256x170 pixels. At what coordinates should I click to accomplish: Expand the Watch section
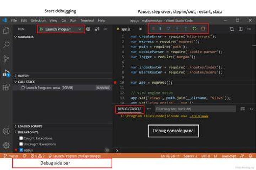(x=22, y=76)
